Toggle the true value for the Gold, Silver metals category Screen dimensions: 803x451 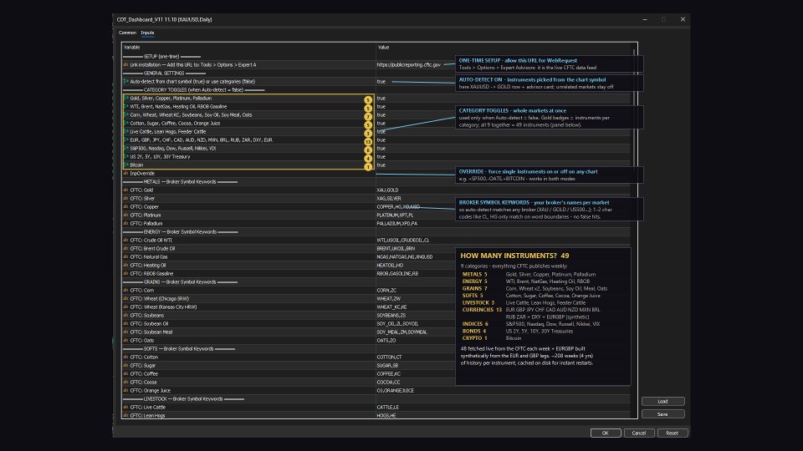pyautogui.click(x=381, y=99)
